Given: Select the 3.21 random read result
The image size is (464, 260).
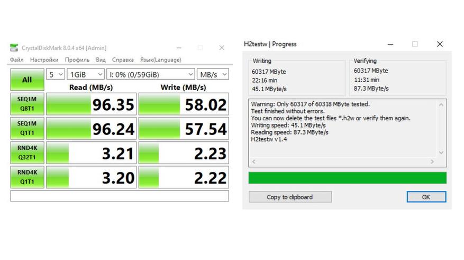Looking at the screenshot, I should (x=91, y=152).
